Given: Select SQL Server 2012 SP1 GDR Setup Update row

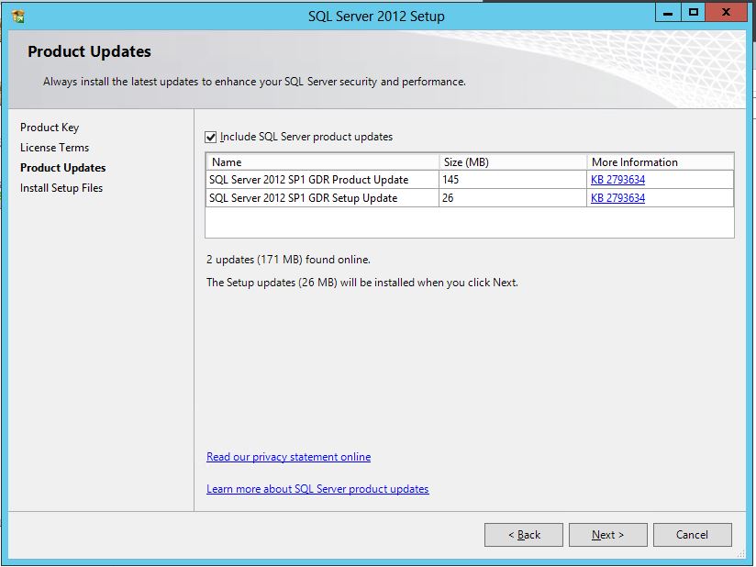Looking at the screenshot, I should [x=470, y=198].
